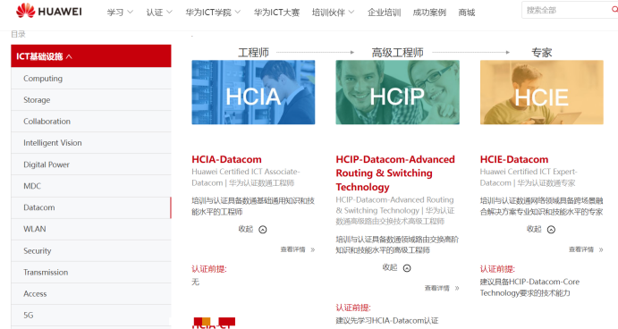Expand the 认证 dropdown menu
Screen dimensions: 618x329
[159, 13]
